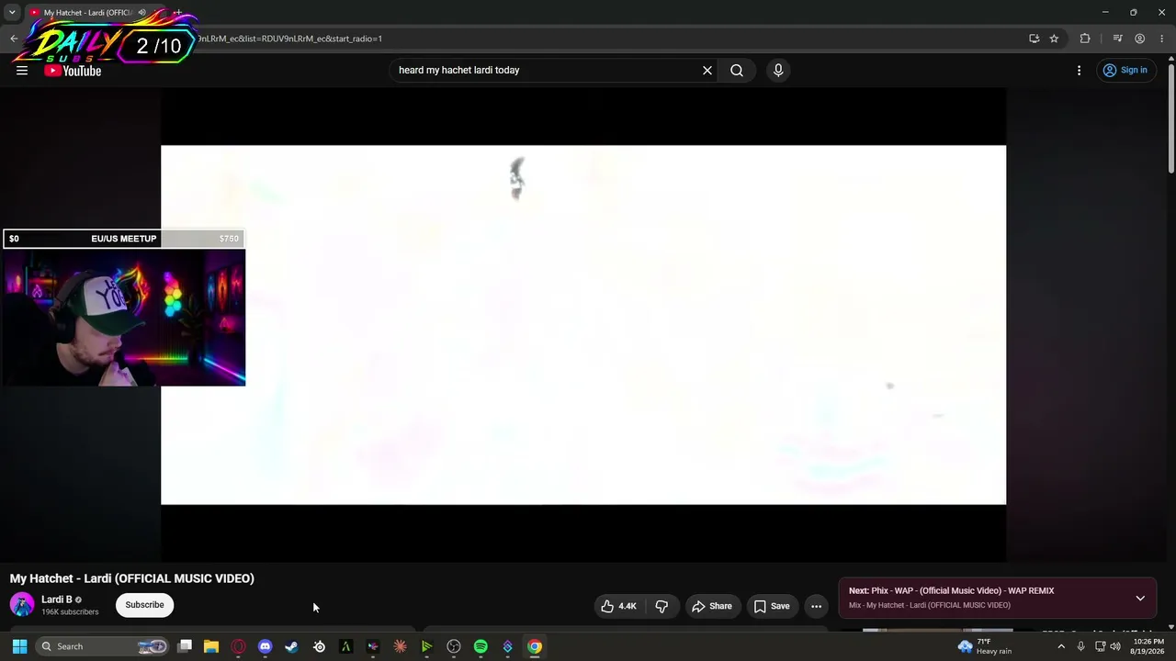Open the Lardi B channel name link

pyautogui.click(x=57, y=599)
